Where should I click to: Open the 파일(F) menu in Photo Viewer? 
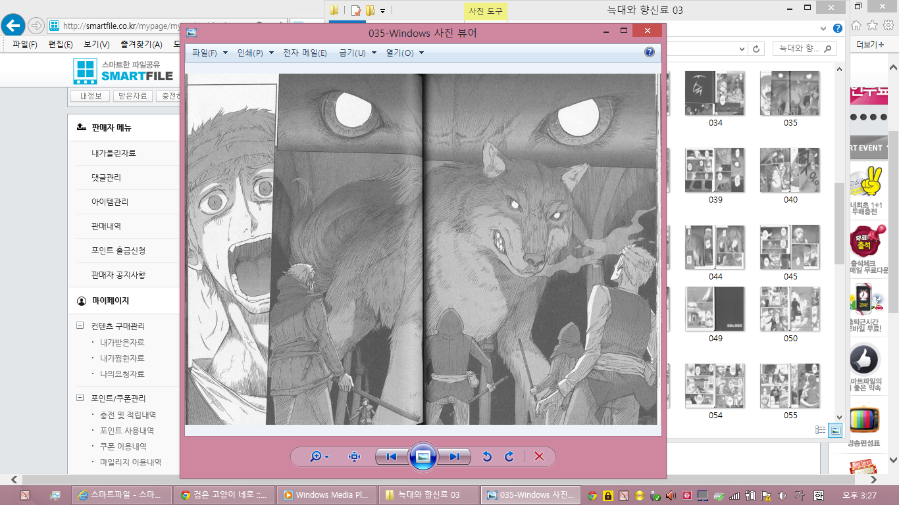click(209, 53)
